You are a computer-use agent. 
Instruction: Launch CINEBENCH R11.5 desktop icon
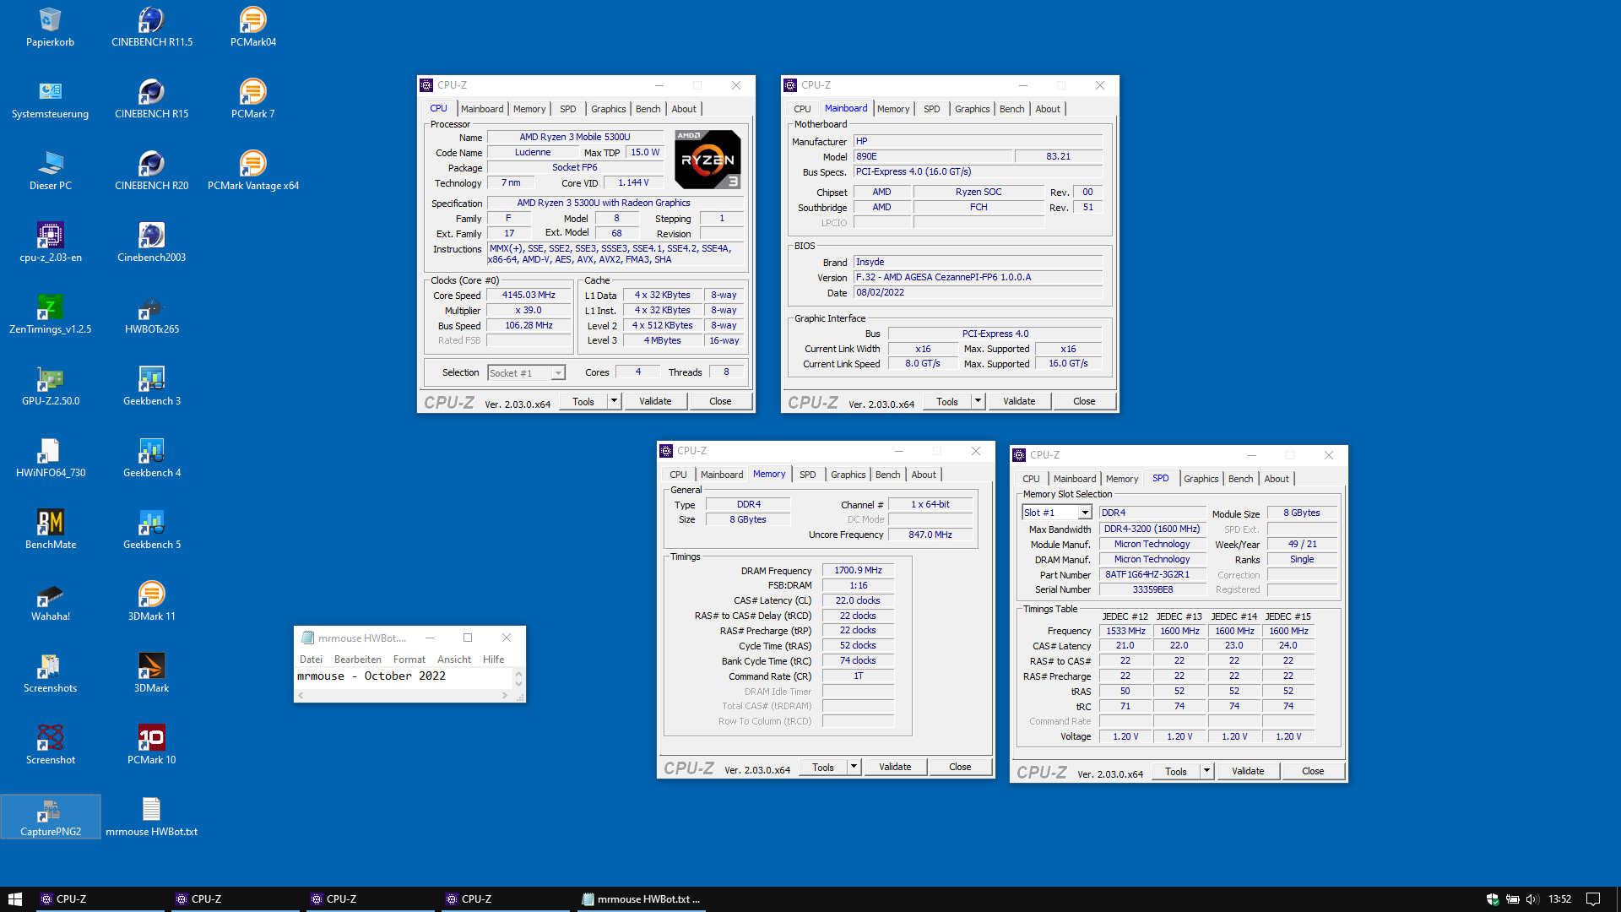152,27
